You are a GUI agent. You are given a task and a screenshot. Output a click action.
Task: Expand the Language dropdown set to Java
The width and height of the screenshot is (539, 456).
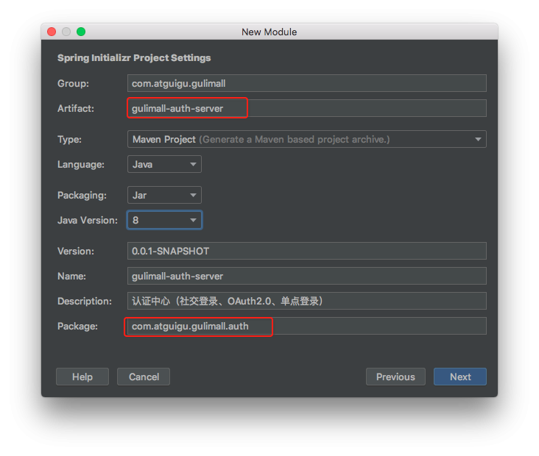(x=164, y=164)
